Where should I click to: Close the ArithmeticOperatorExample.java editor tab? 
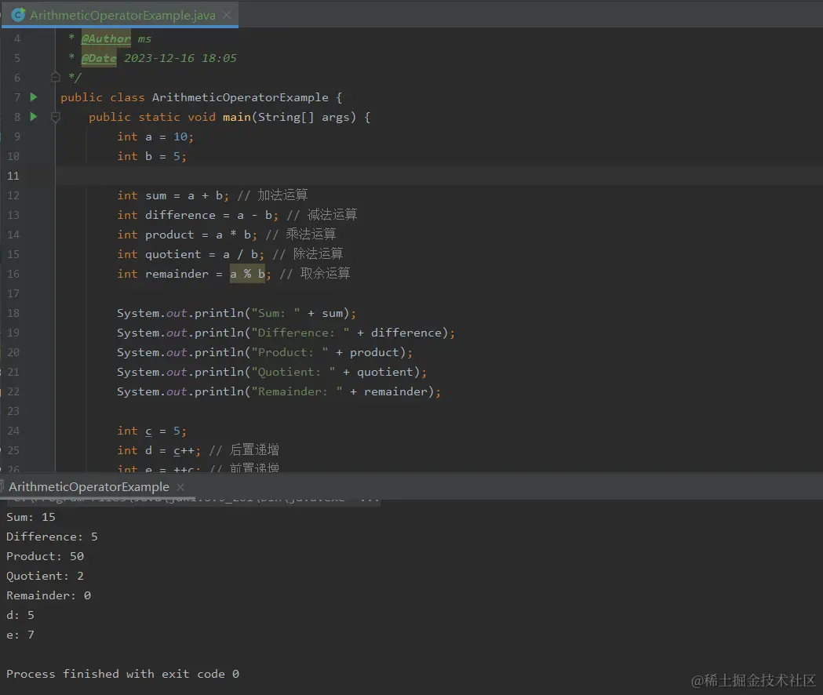coord(227,15)
